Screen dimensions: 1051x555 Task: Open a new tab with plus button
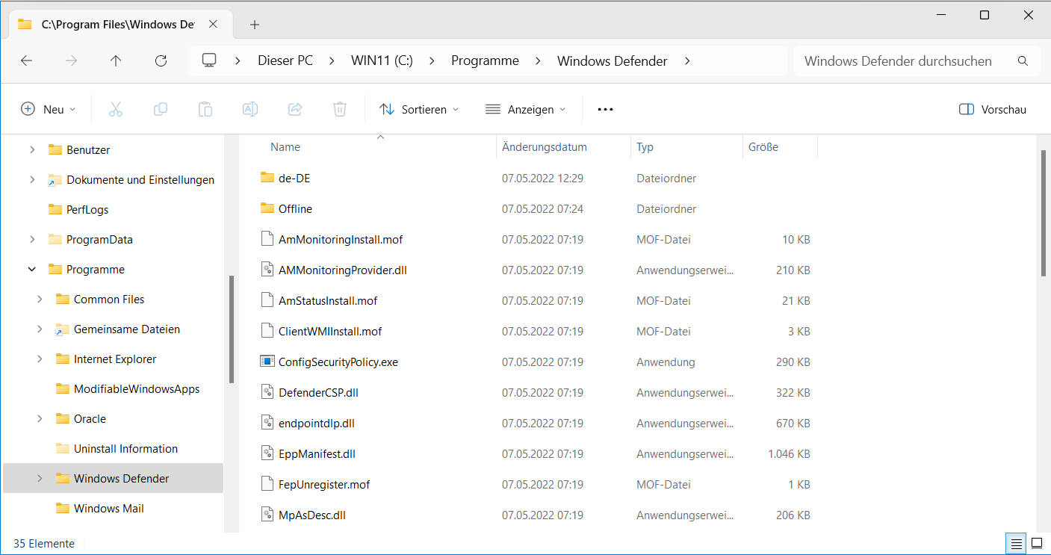(x=255, y=25)
